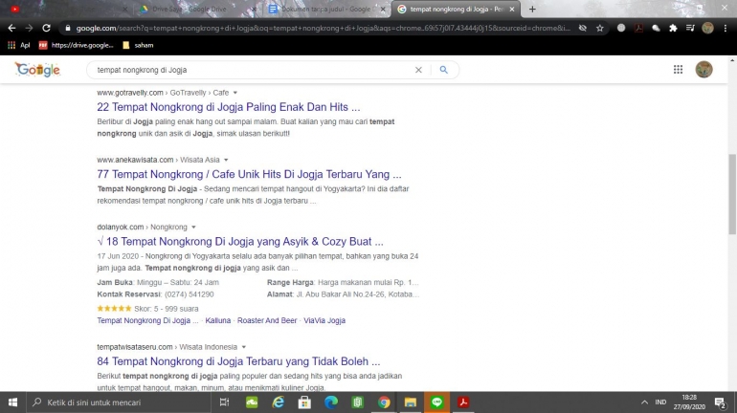737x413 pixels.
Task: Open the notification center icon
Action: (720, 402)
